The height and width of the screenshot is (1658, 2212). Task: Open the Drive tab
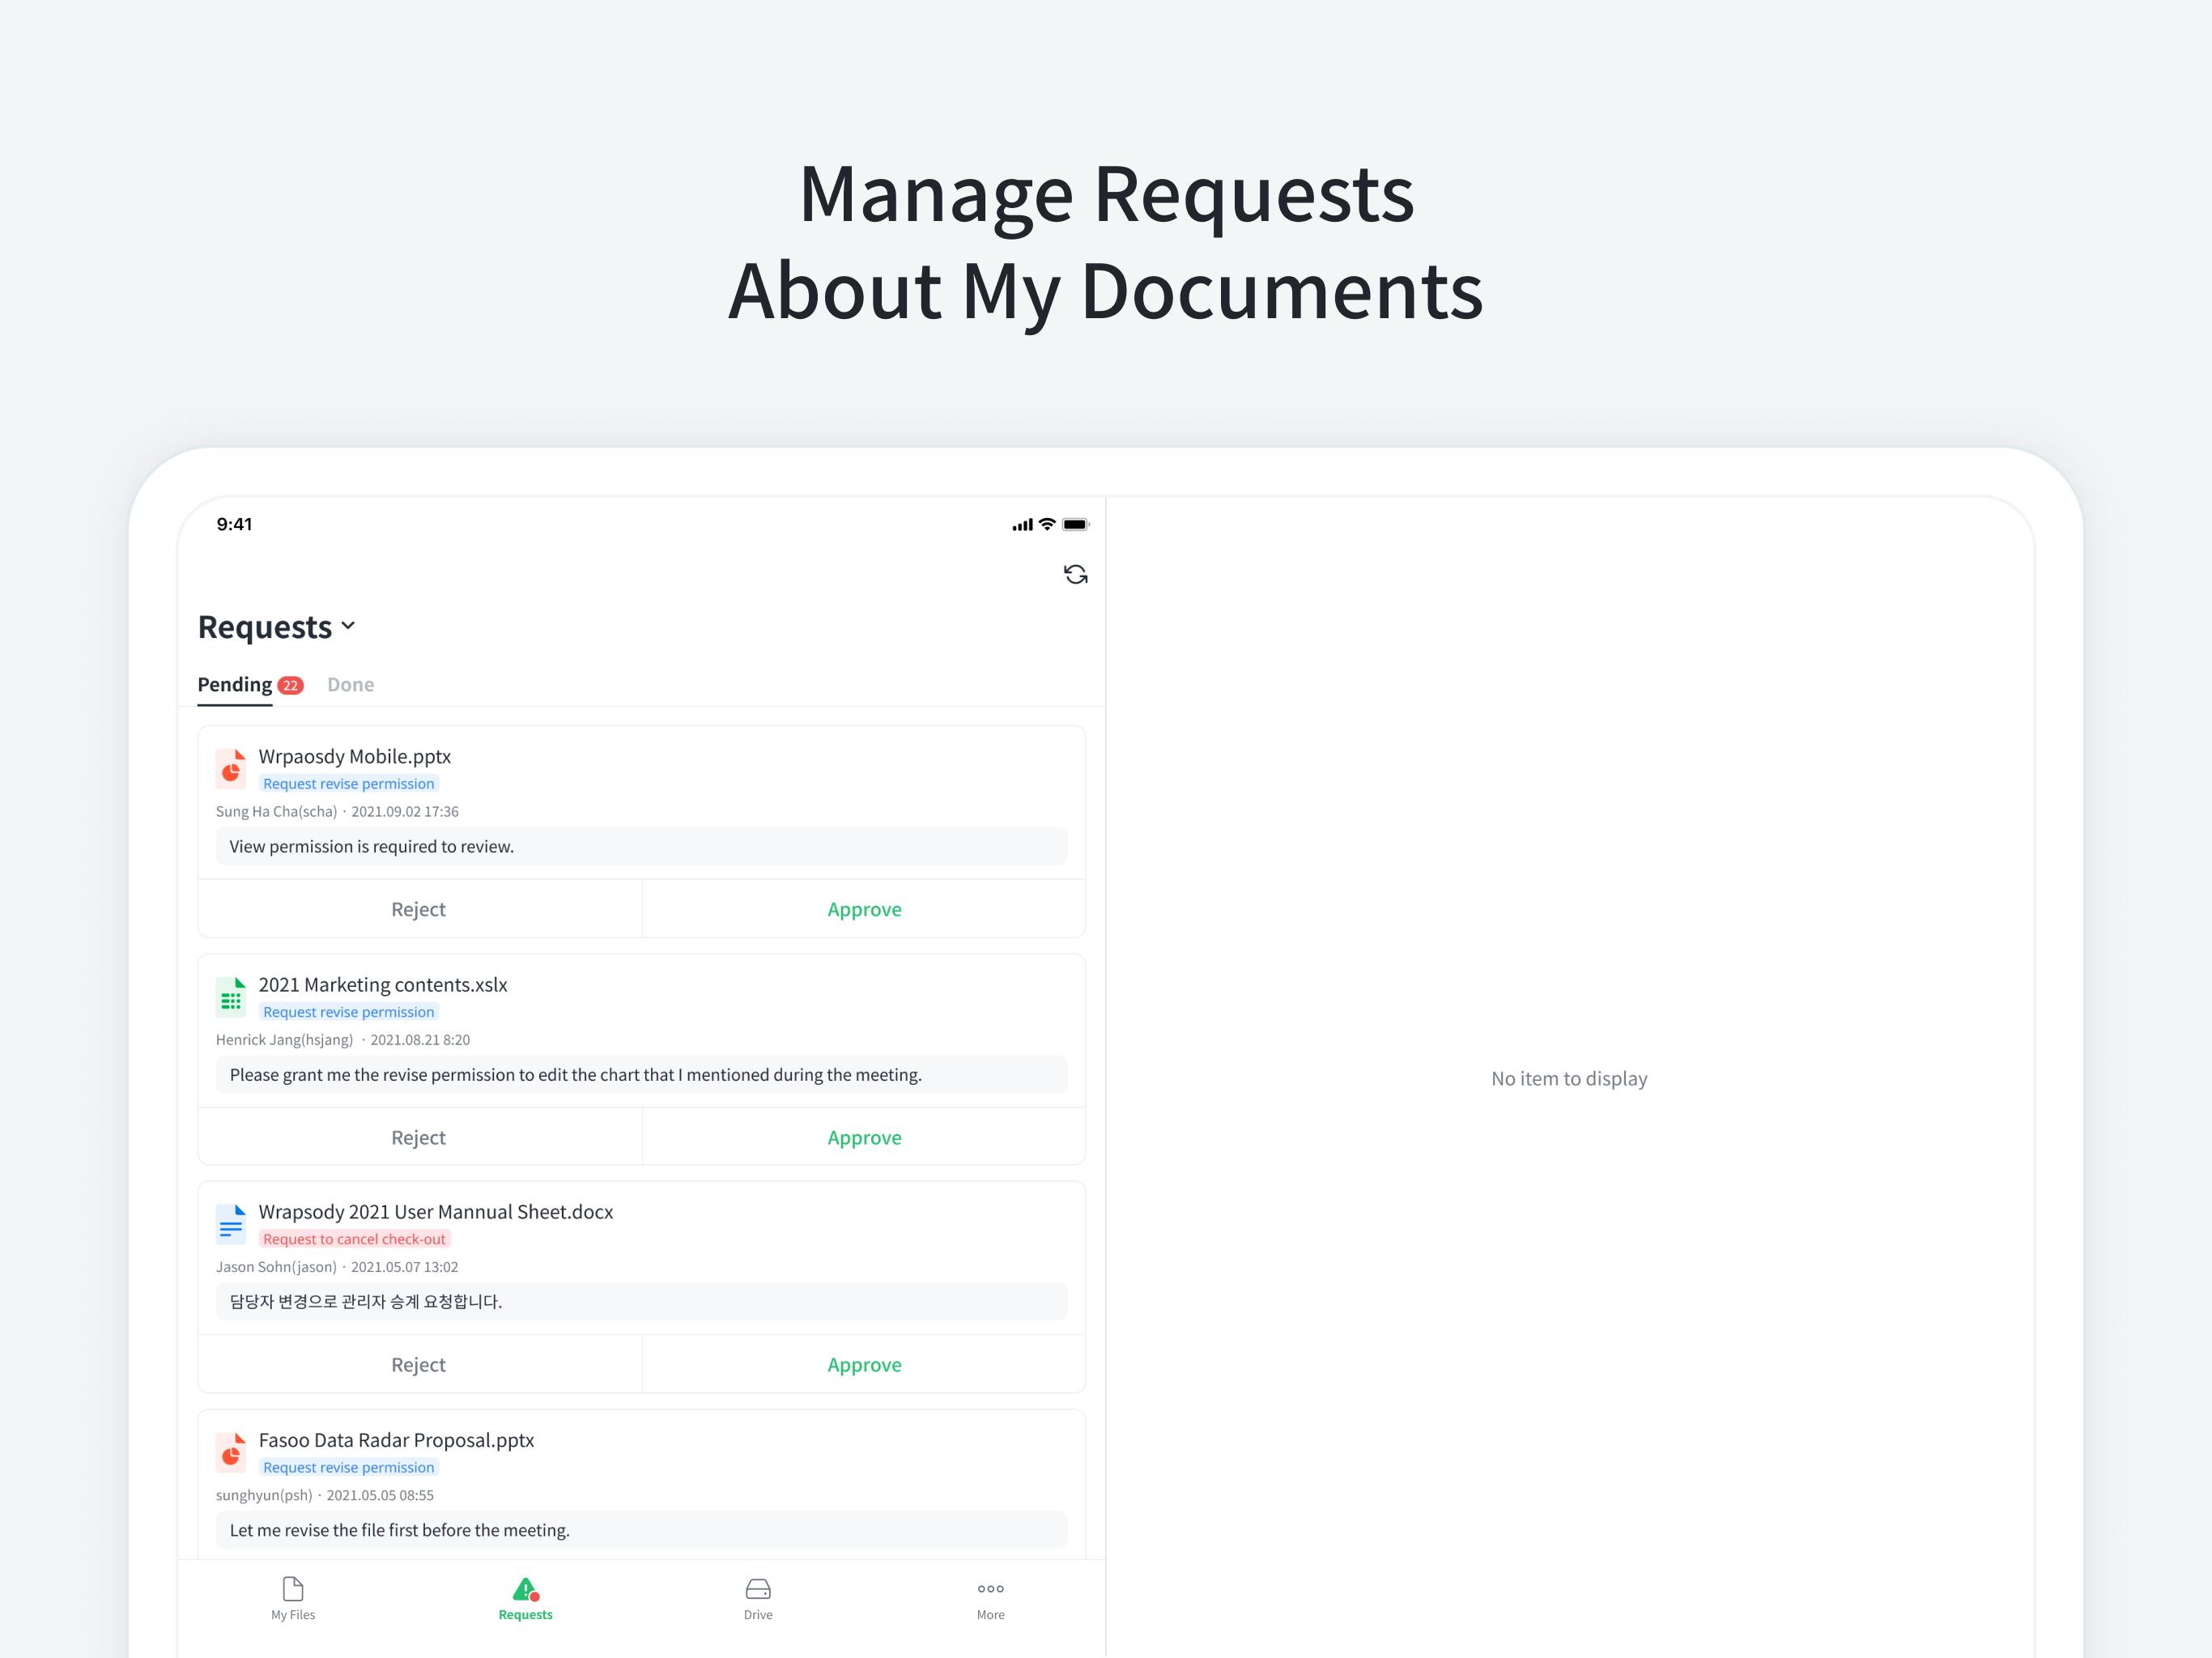[758, 1599]
